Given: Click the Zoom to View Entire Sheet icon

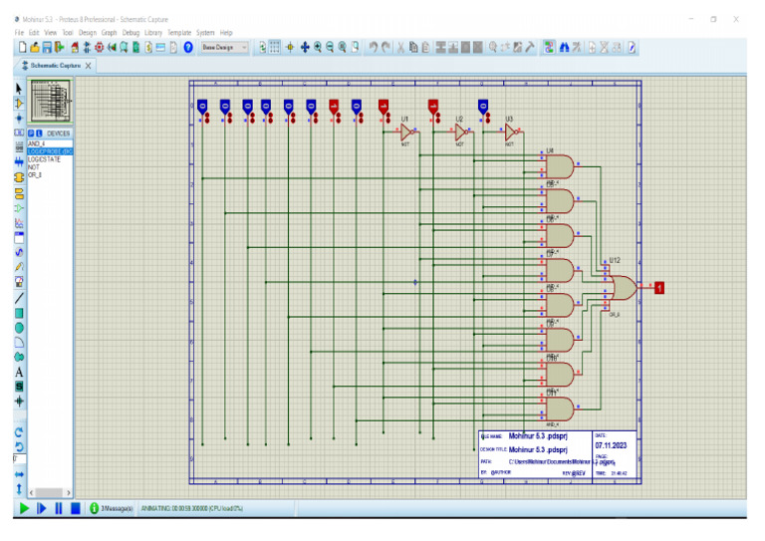Looking at the screenshot, I should 343,47.
